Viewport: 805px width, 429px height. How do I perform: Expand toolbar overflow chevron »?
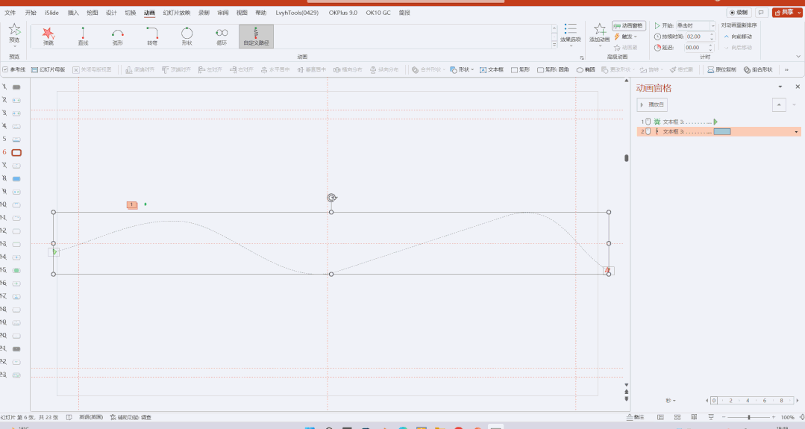click(x=786, y=70)
